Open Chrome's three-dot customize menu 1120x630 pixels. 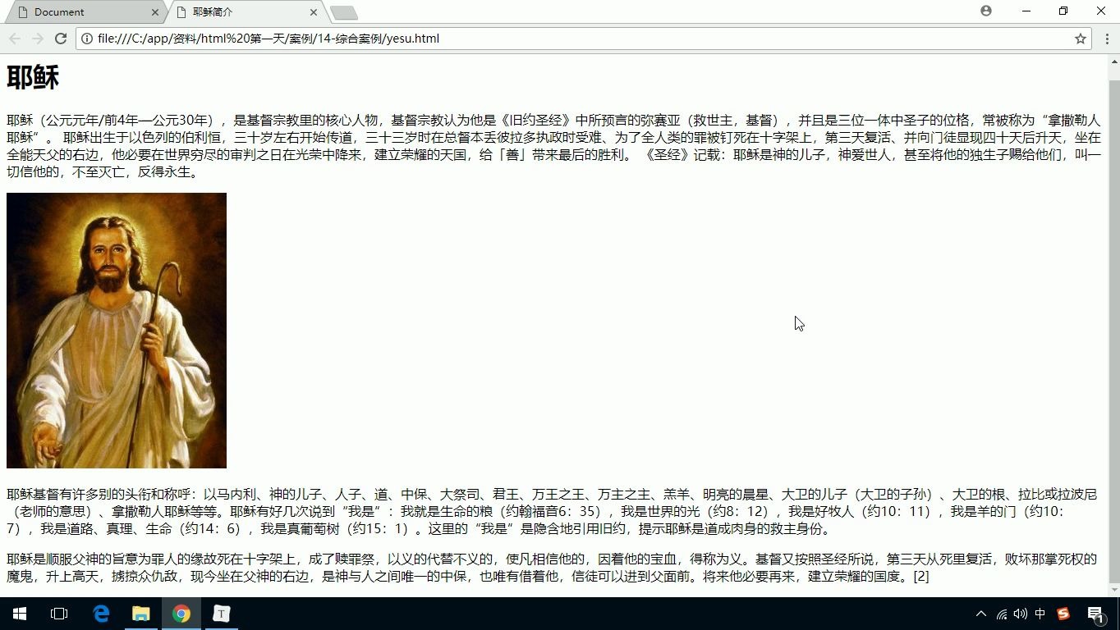pyautogui.click(x=1108, y=38)
